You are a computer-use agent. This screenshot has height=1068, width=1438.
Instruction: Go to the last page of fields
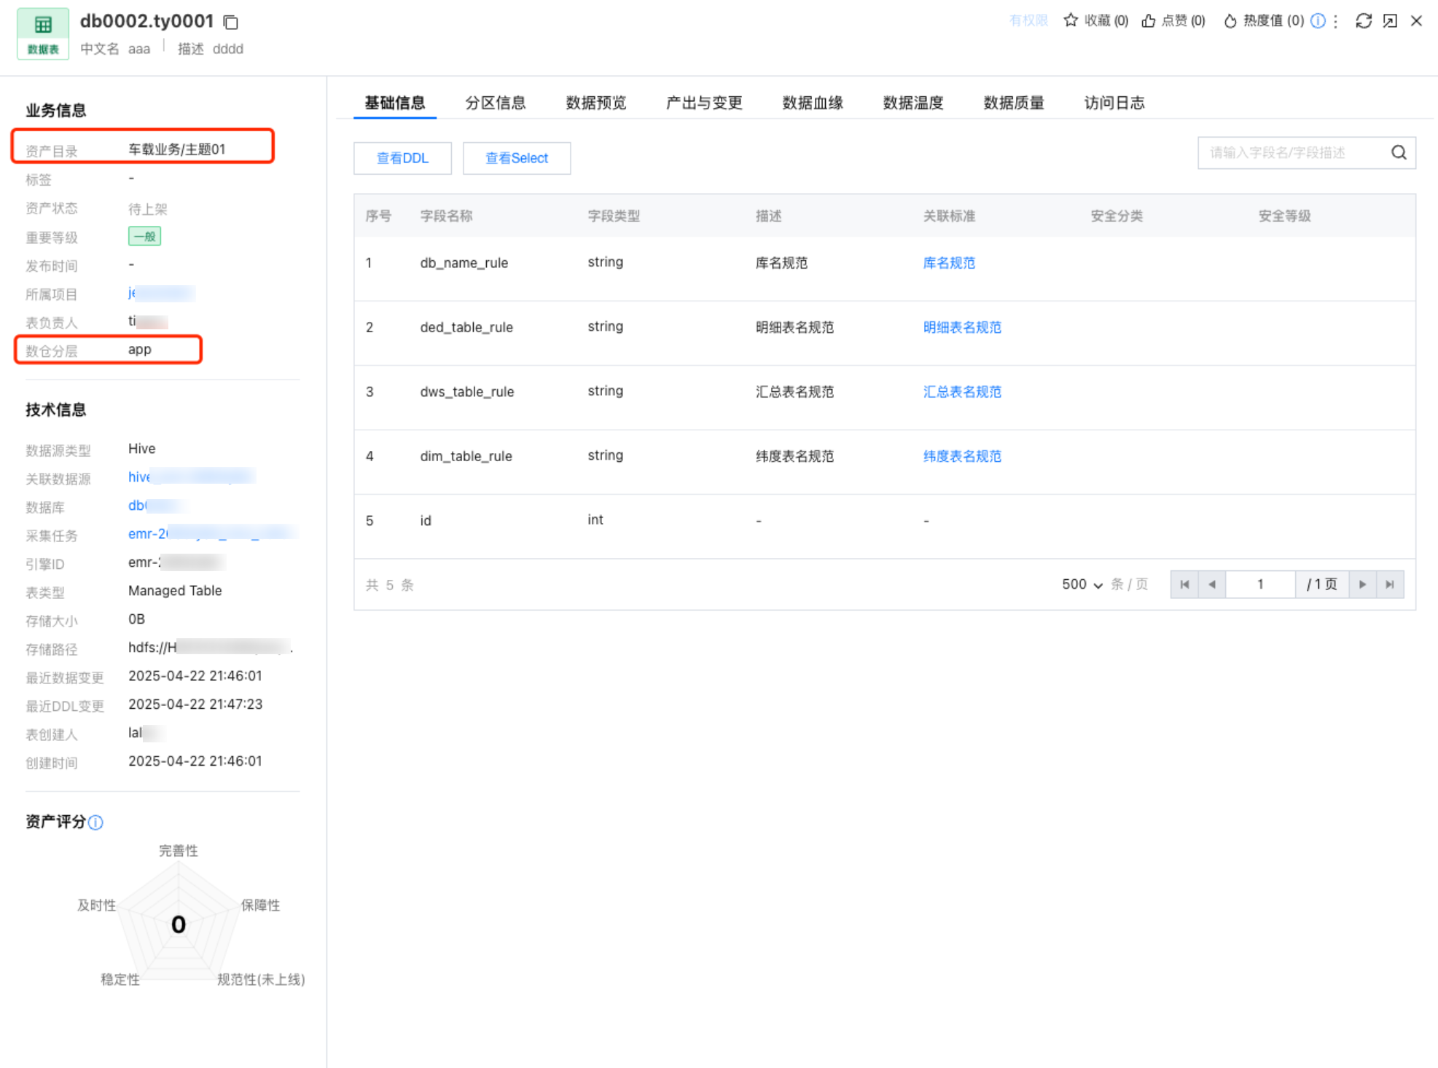[x=1390, y=584]
